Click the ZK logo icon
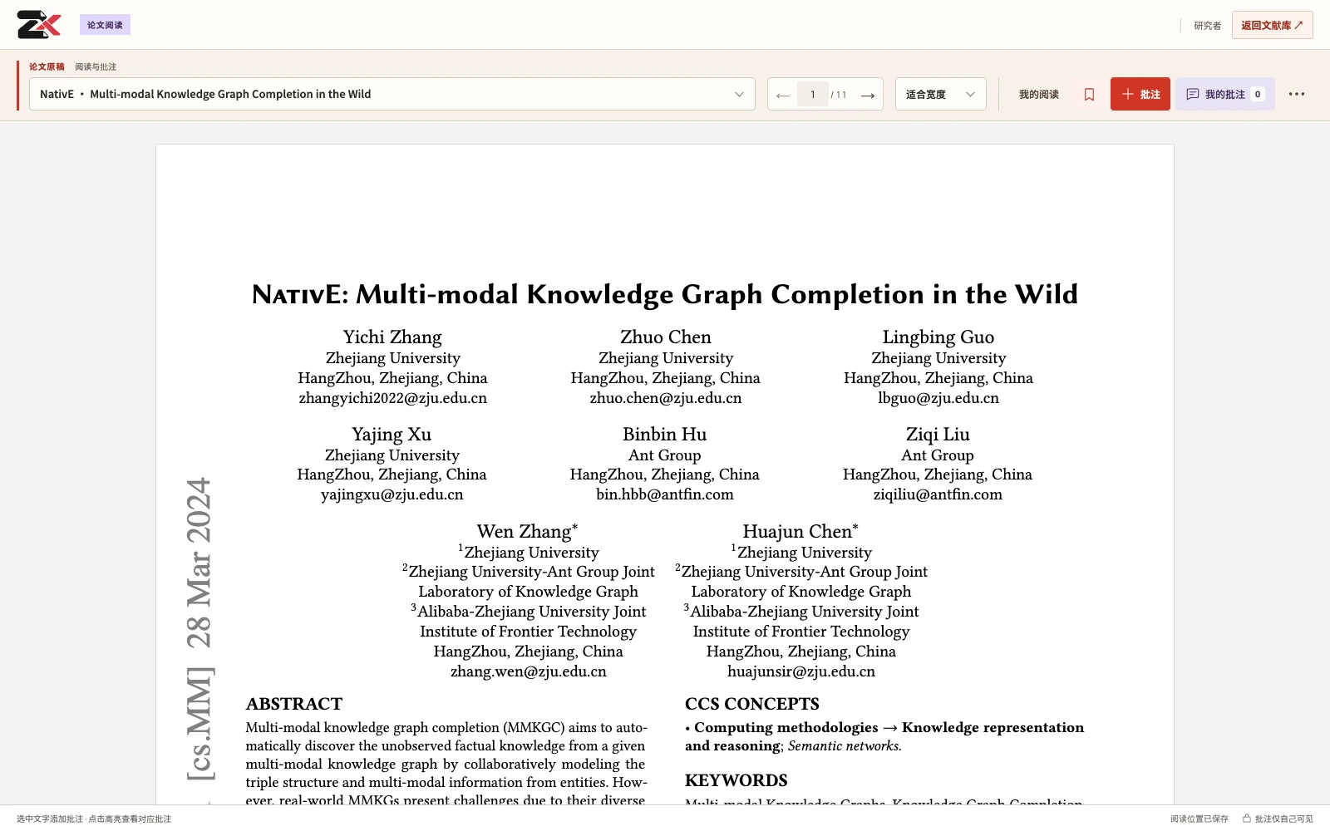This screenshot has width=1330, height=831. click(39, 24)
